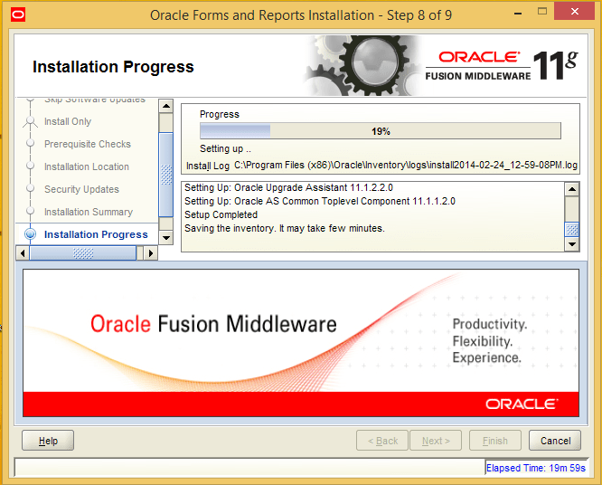Click the Oracle Fusion Middleware banner image
This screenshot has width=602, height=485.
pos(301,343)
